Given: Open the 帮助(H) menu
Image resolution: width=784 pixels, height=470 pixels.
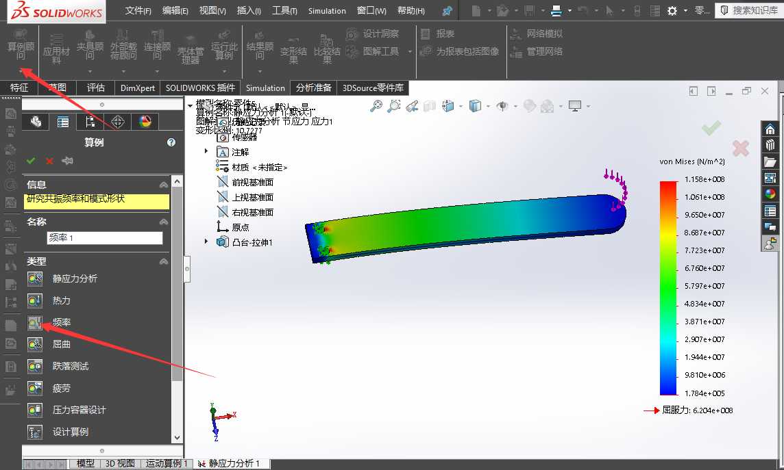Looking at the screenshot, I should pyautogui.click(x=411, y=10).
